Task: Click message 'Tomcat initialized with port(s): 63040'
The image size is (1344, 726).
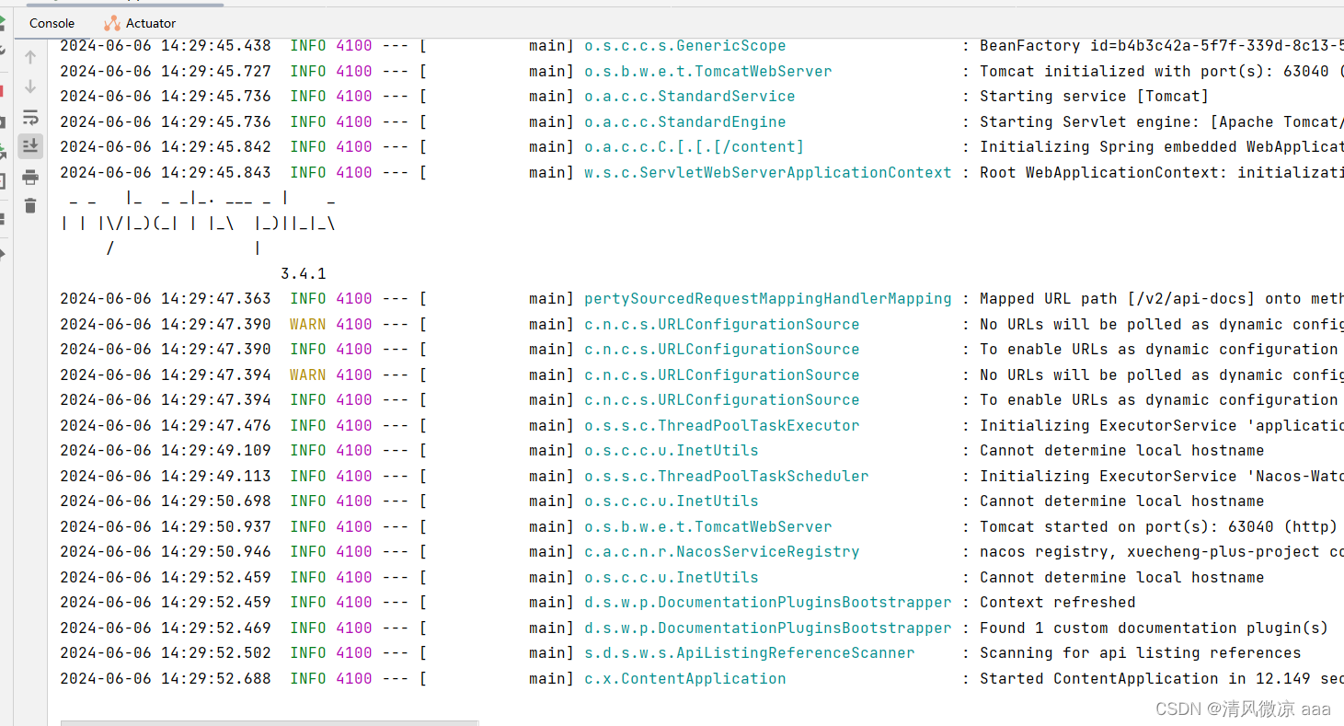Action: 1154,71
